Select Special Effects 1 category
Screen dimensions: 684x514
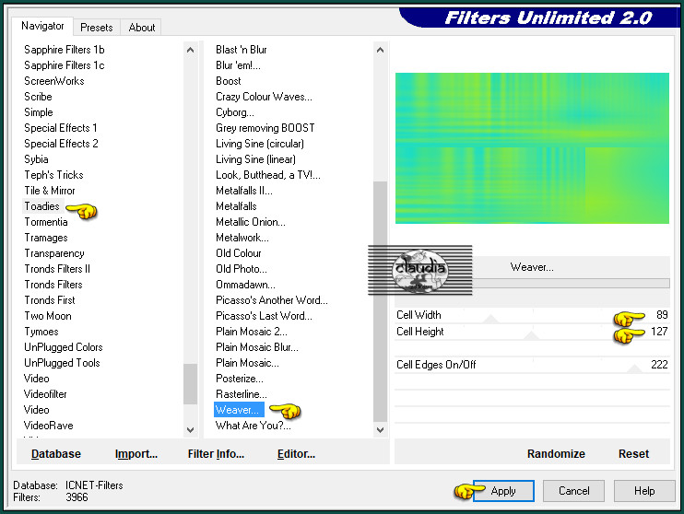(61, 128)
